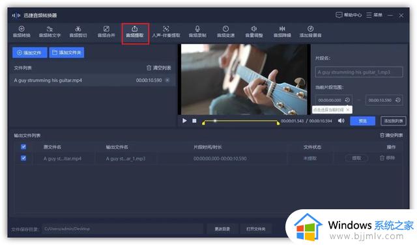The height and width of the screenshot is (245, 417).
Task: Set start time using its clock icon
Action: pyautogui.click(x=347, y=100)
